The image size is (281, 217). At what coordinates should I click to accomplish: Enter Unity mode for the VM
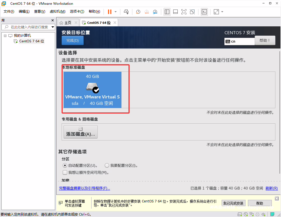click(x=192, y=12)
